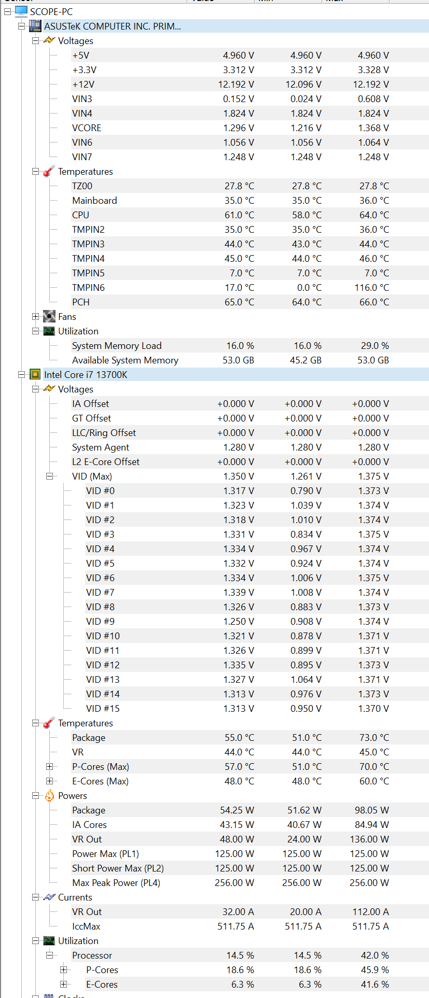The image size is (429, 998).
Task: Collapse the Intel Core i7 13700K node
Action: (21, 374)
